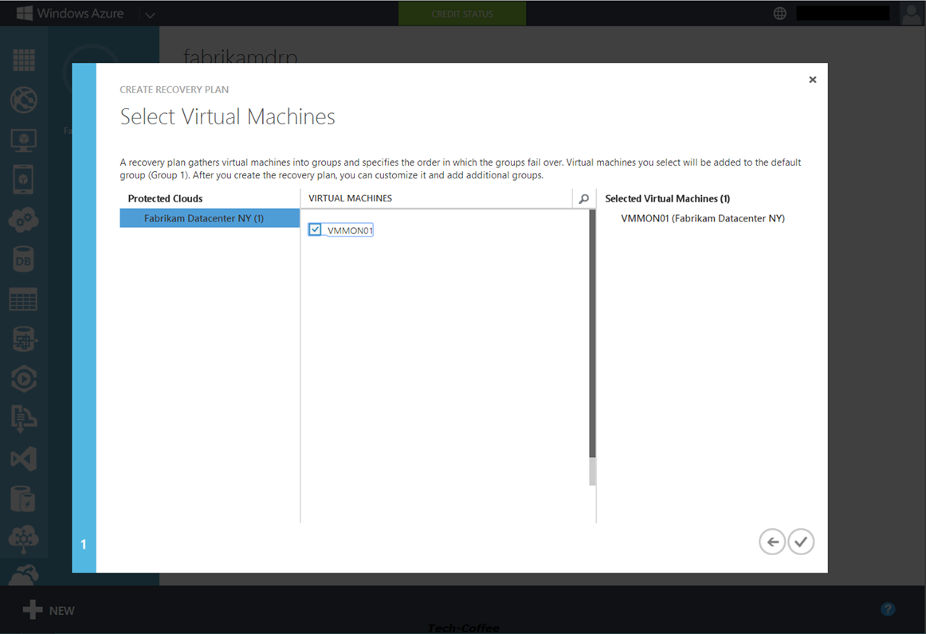Click the step 1 wizard indicator
This screenshot has height=634, width=926.
[x=84, y=544]
